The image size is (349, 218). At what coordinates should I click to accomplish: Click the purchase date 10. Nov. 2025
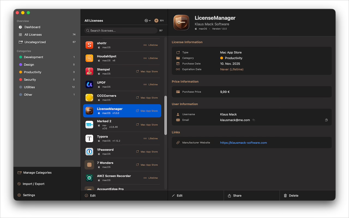pyautogui.click(x=230, y=63)
